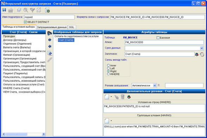Viewport: 207px width, 138px height.
Task: Click the magnifying glass toolbar icon
Action: [26, 10]
